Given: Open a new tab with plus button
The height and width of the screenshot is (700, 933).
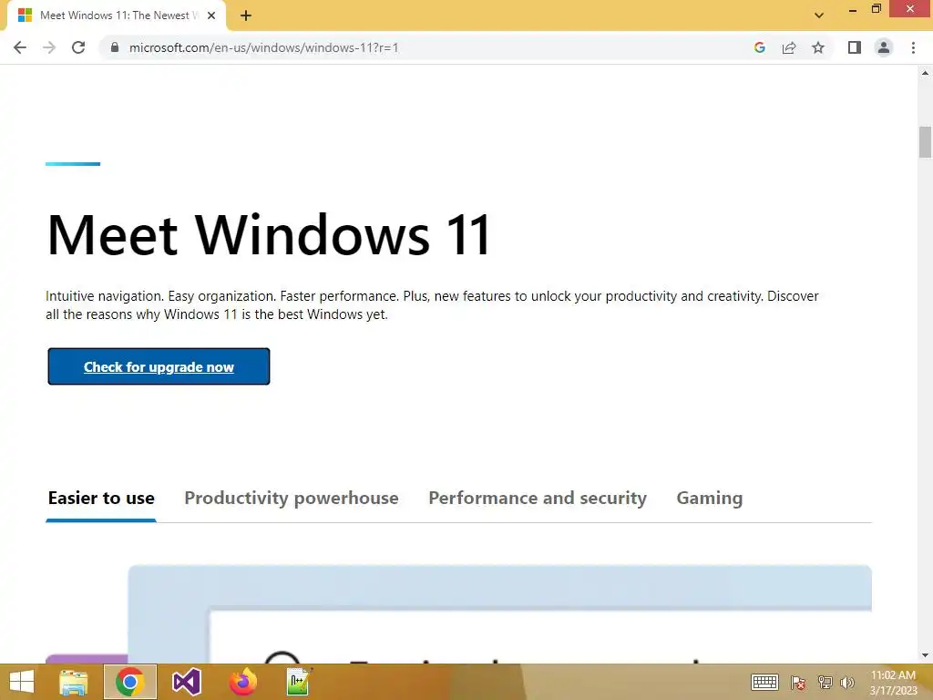Looking at the screenshot, I should click(x=246, y=16).
